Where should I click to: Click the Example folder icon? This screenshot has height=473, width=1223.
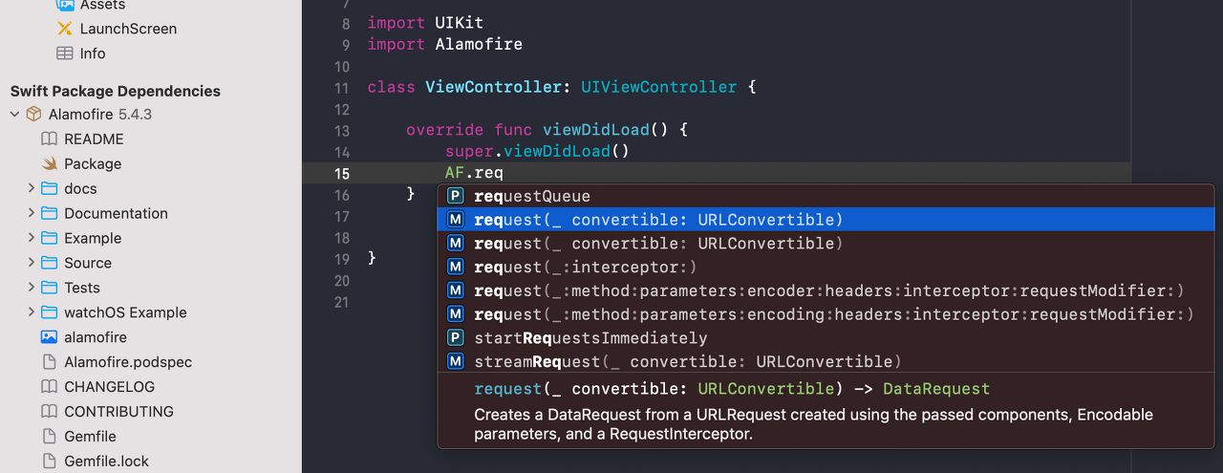[50, 239]
